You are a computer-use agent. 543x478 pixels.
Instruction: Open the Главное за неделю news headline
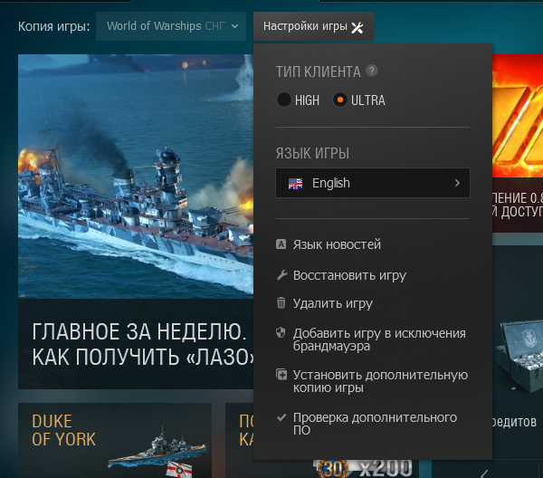coord(143,344)
